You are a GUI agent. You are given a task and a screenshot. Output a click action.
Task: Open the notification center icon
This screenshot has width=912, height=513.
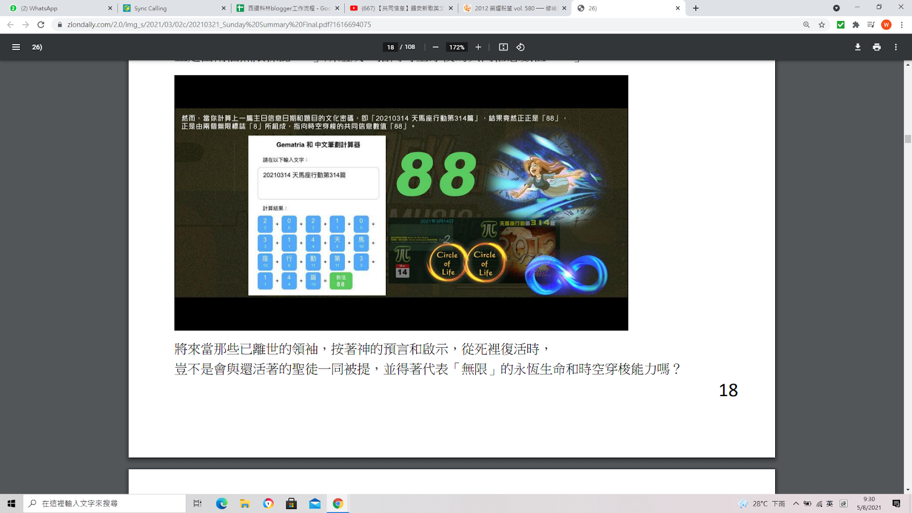point(897,503)
